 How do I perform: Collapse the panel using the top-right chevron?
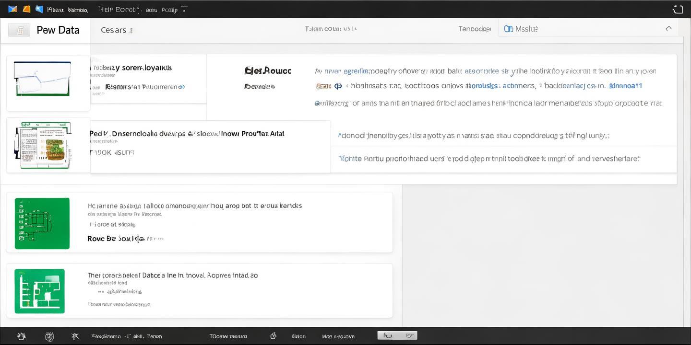[x=669, y=28]
